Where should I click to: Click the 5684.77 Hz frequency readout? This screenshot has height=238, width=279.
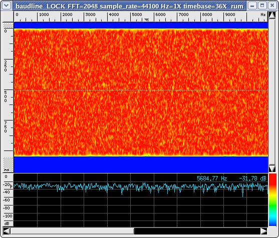tap(212, 178)
